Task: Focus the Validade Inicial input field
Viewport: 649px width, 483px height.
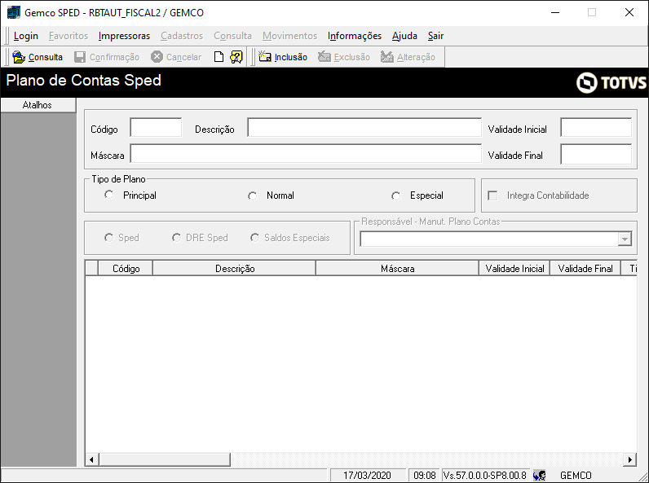Action: coord(597,127)
